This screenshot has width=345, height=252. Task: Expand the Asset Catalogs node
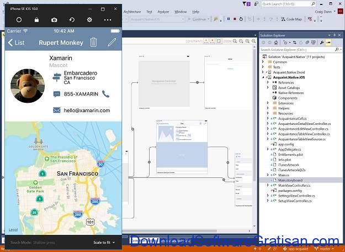click(268, 87)
